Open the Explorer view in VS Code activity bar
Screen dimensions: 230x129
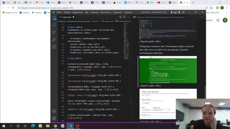click(x=54, y=18)
